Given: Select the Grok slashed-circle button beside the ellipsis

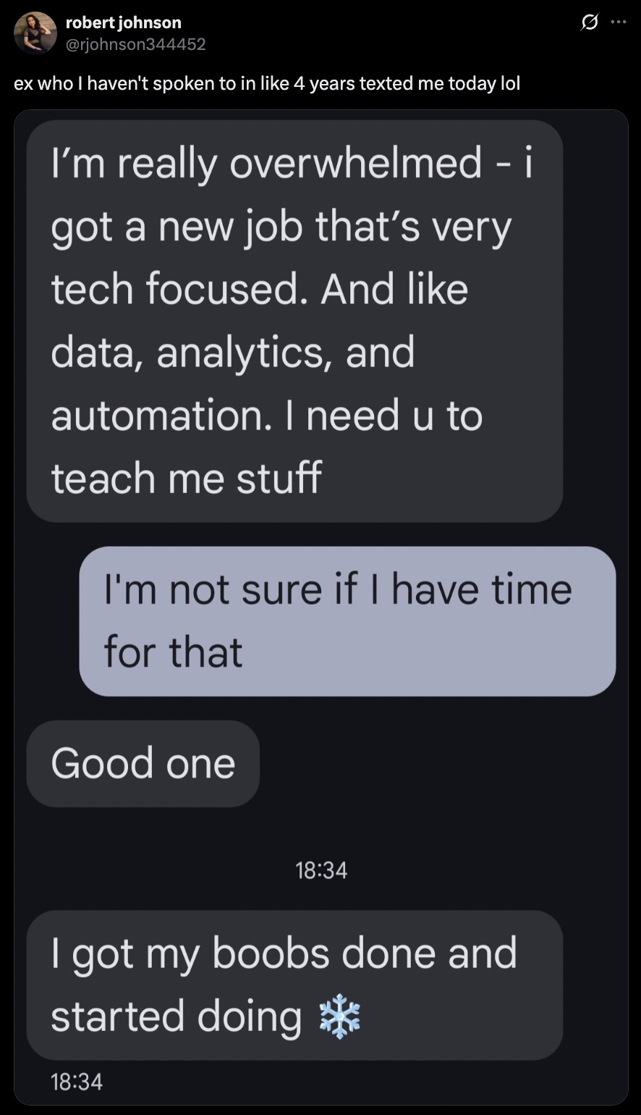Looking at the screenshot, I should click(x=589, y=22).
